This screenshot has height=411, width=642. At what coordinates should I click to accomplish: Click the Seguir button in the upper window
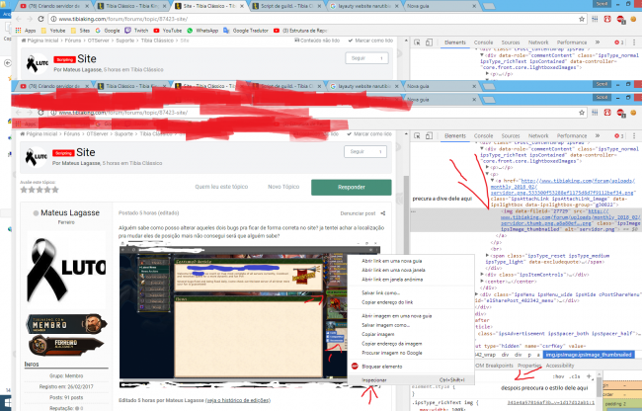click(366, 58)
